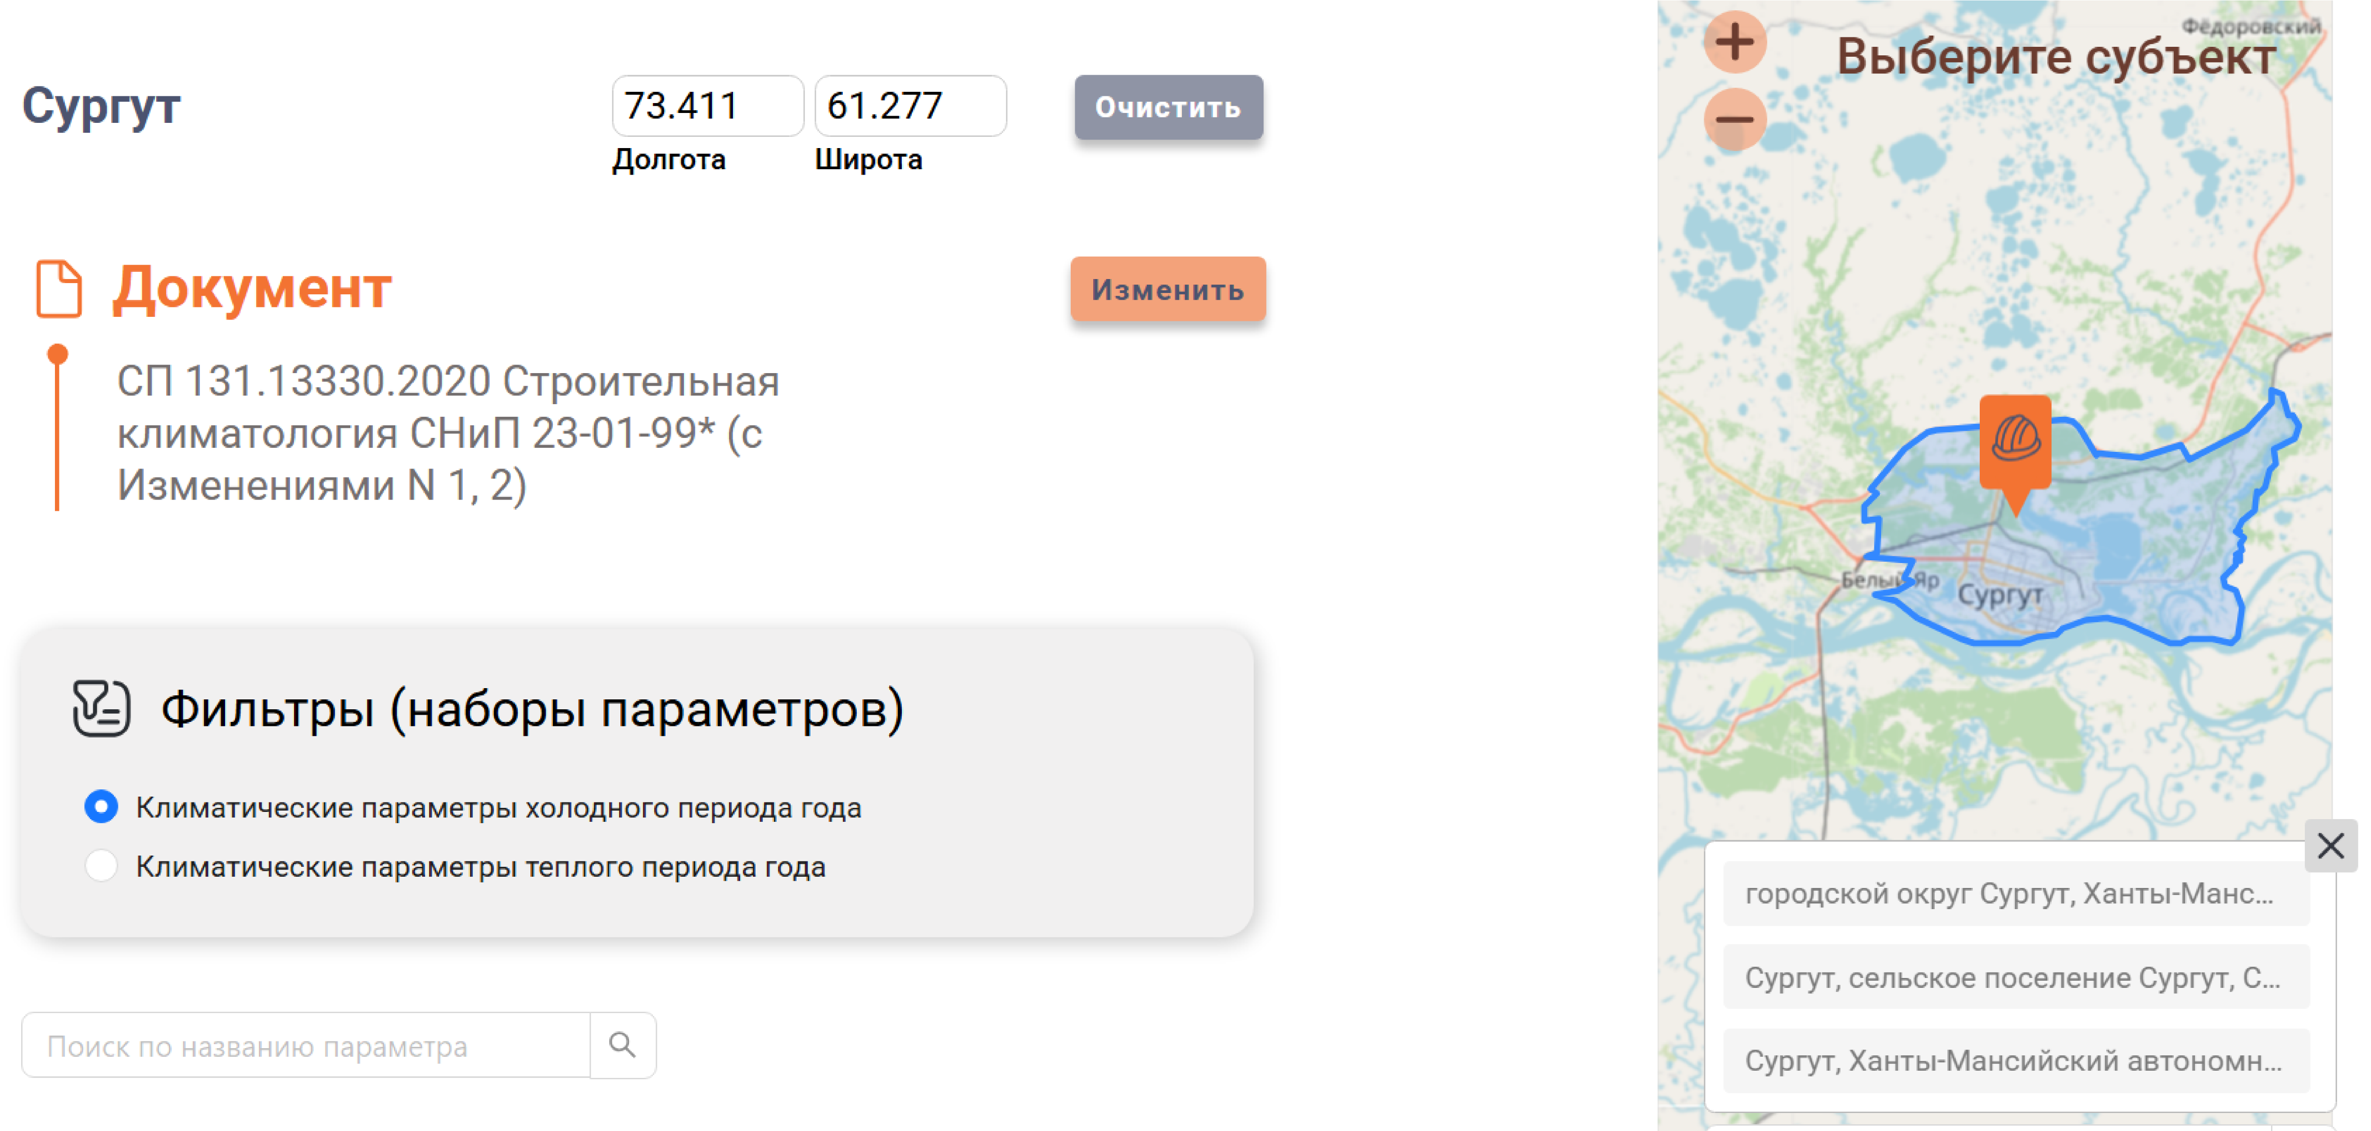Select warm period climate parameters

coord(101,866)
